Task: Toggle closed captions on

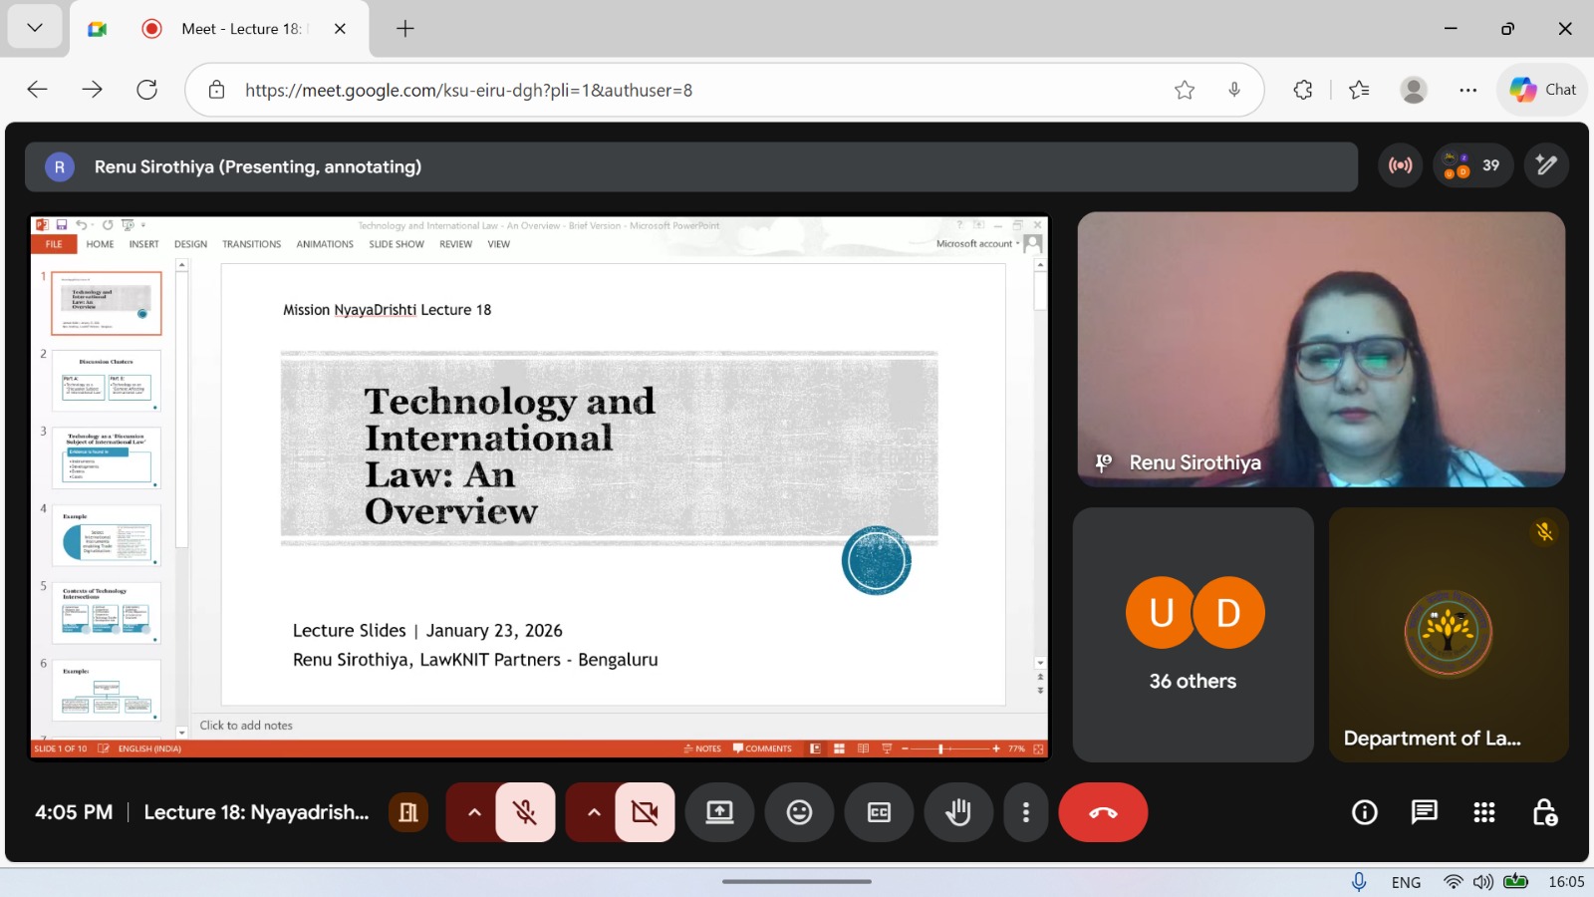Action: [x=879, y=812]
